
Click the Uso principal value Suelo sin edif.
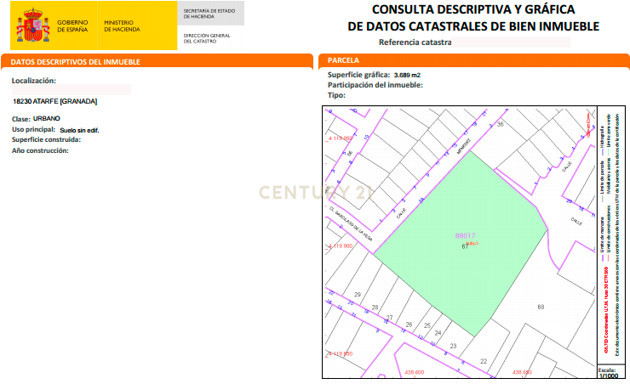79,130
